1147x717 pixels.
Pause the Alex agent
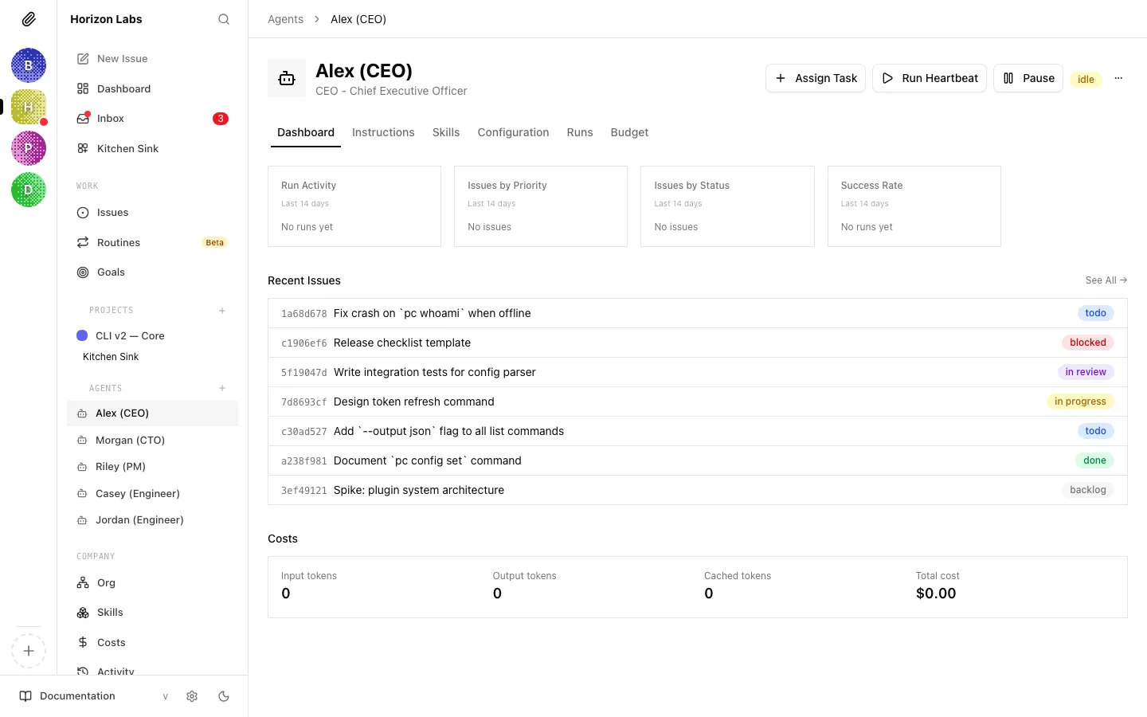[x=1028, y=78]
